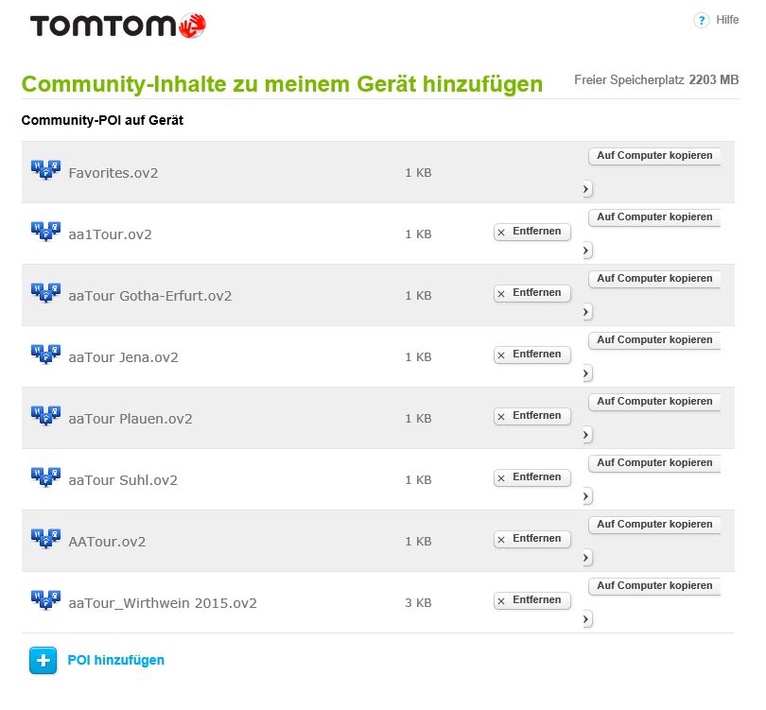Remove AATour.ov2 using its Entfernen button
Screen dimensions: 766x710
coord(532,539)
